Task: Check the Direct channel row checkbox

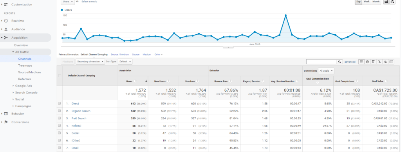Action: tap(60, 104)
